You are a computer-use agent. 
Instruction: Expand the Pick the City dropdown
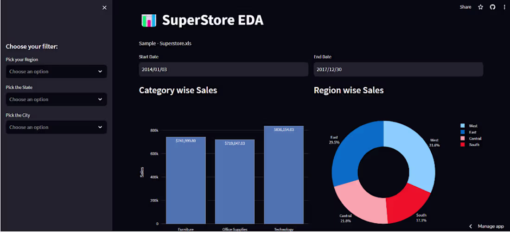56,127
